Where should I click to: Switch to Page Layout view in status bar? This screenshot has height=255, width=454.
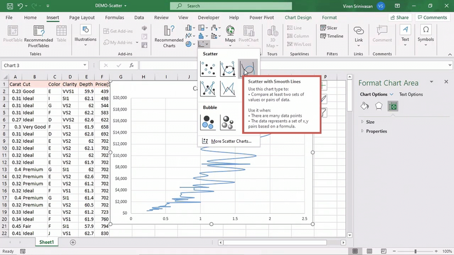point(369,251)
